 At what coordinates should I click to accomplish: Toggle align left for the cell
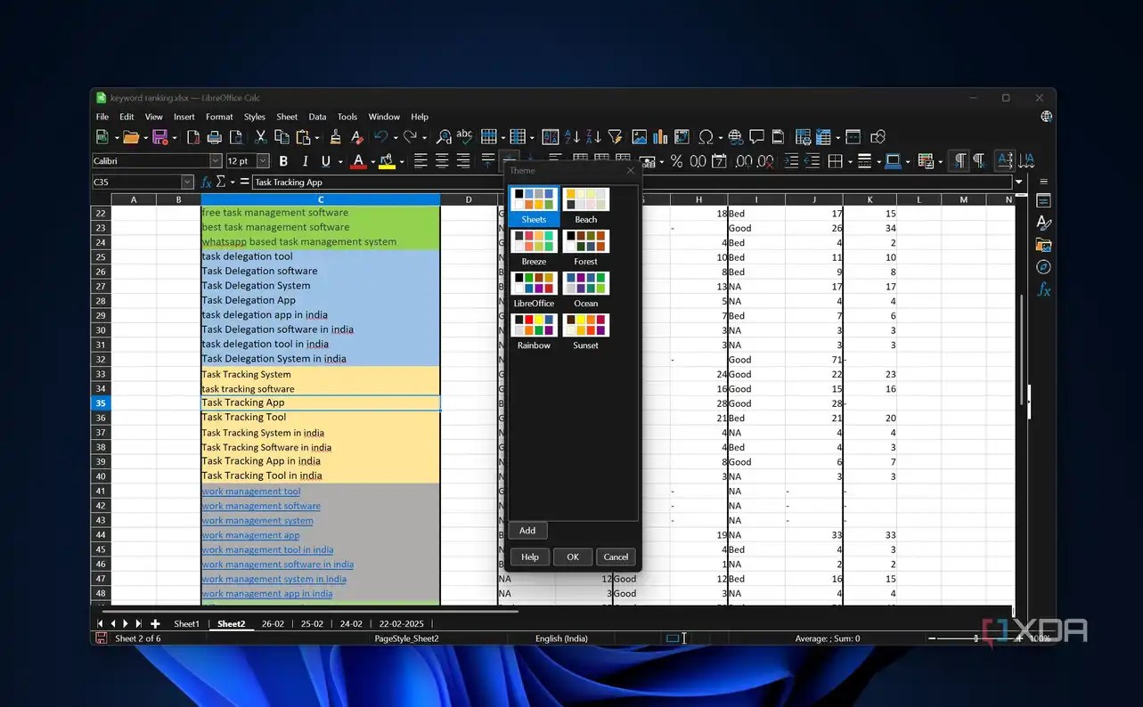click(420, 161)
